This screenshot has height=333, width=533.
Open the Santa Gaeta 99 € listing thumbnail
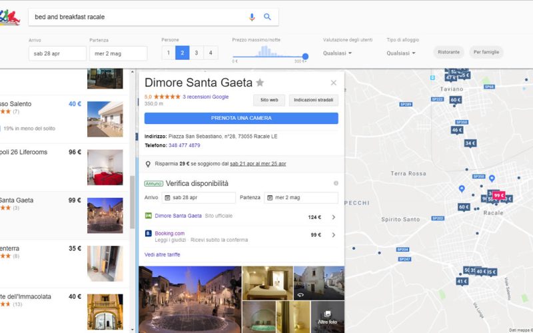point(105,215)
